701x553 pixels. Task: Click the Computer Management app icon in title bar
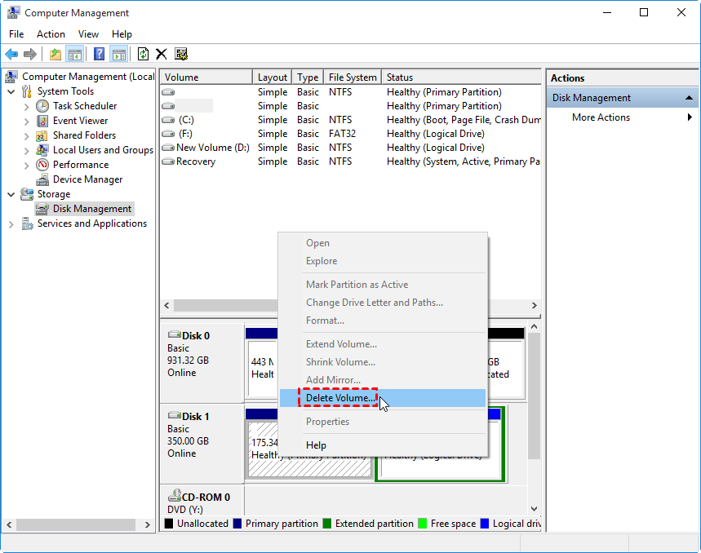coord(13,12)
